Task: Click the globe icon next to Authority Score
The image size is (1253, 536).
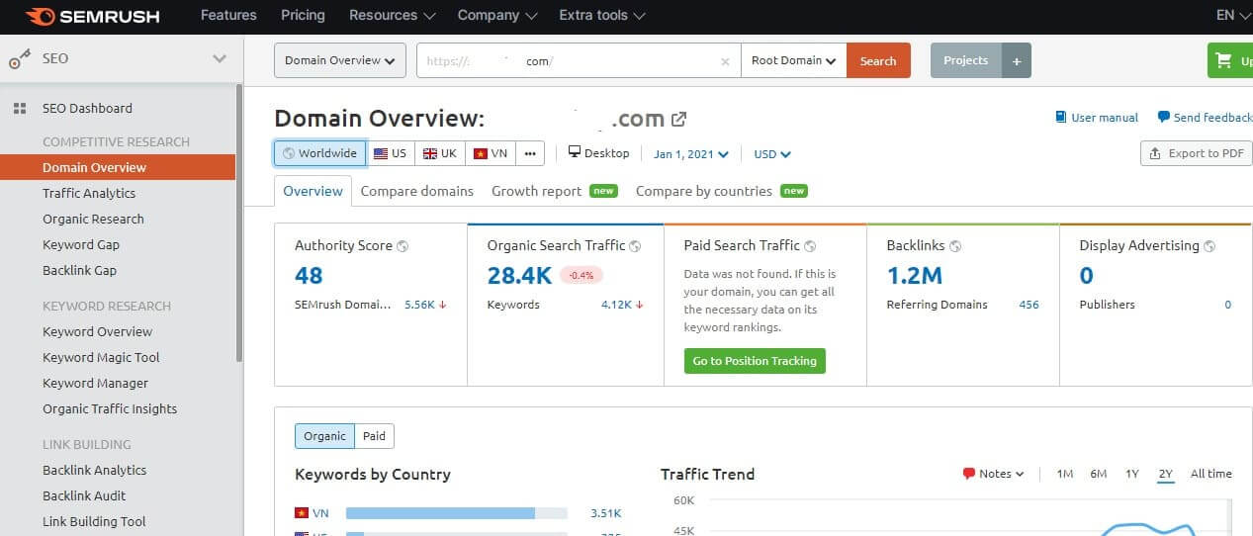Action: tap(403, 246)
